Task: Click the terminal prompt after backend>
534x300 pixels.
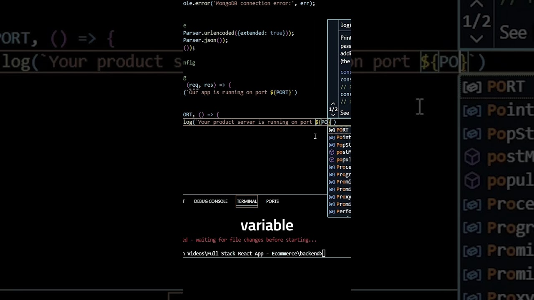Action: coord(323,253)
